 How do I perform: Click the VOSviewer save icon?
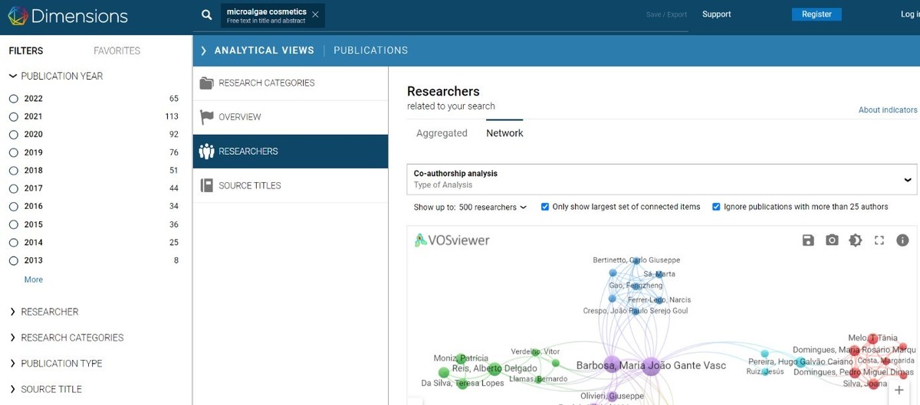[x=808, y=240]
